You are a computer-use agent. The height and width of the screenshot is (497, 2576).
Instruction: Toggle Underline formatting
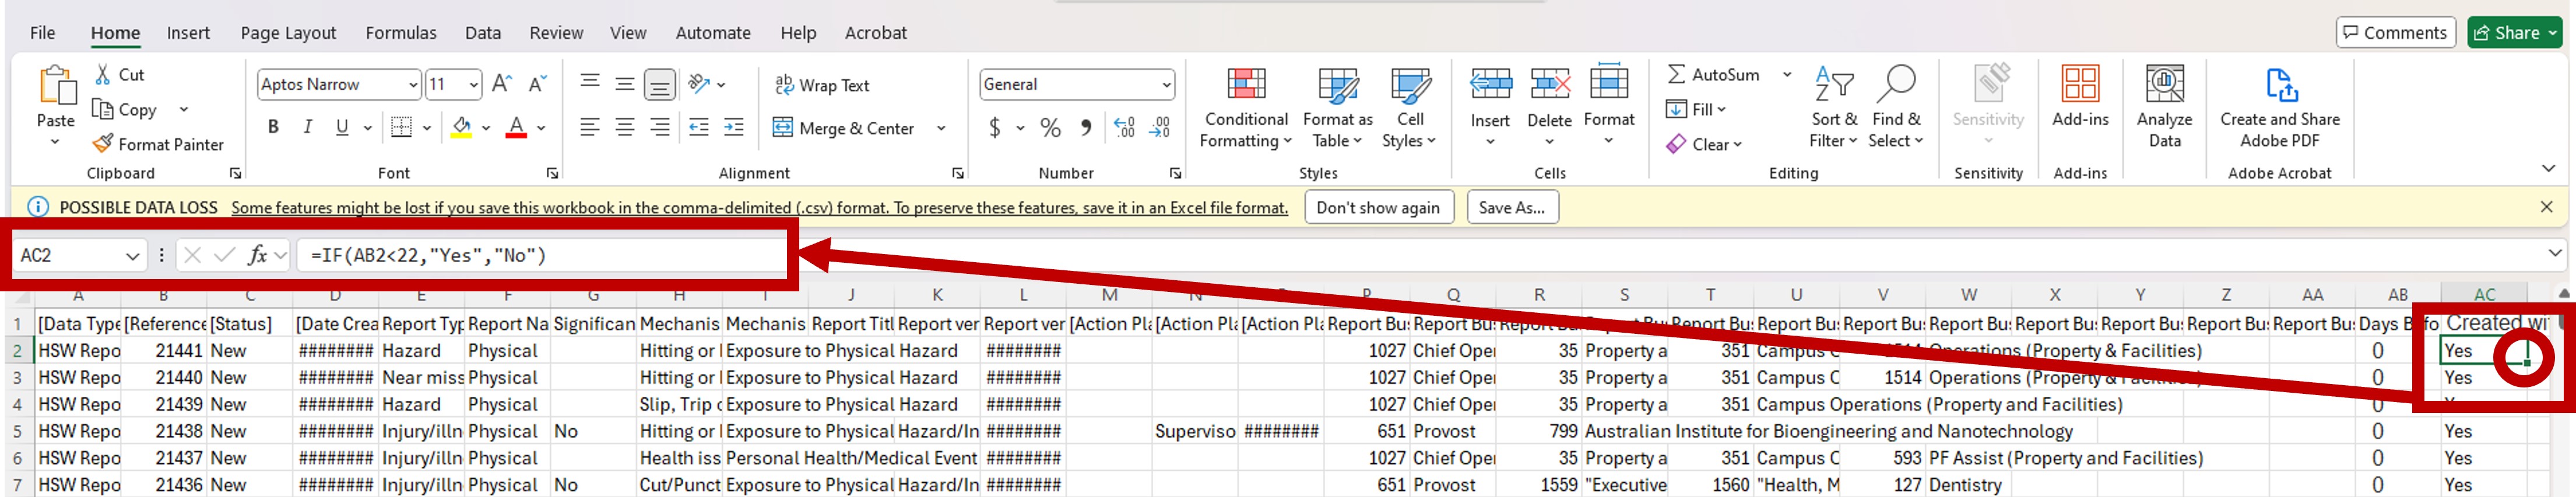(x=342, y=127)
